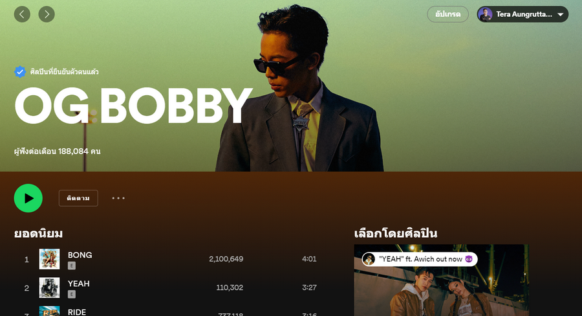582x316 pixels.
Task: Expand the Tera Aungrutta account dropdown arrow
Action: [x=561, y=14]
